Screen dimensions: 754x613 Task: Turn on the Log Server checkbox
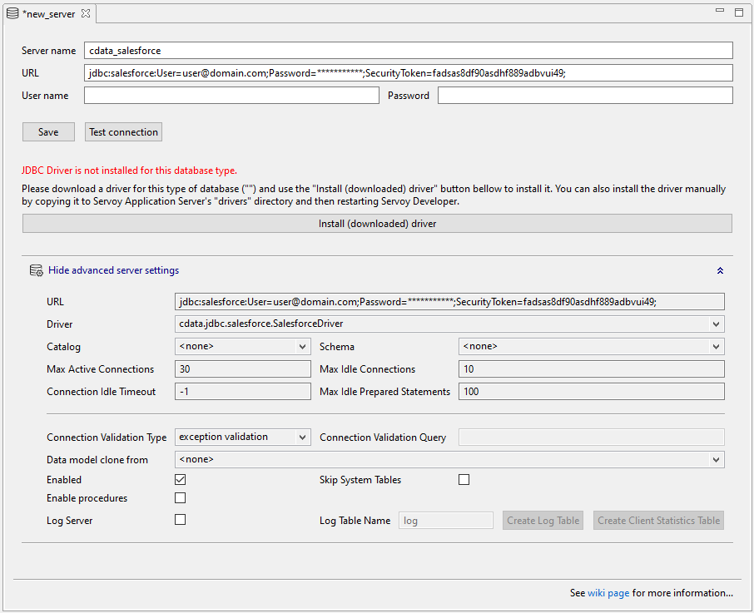180,520
